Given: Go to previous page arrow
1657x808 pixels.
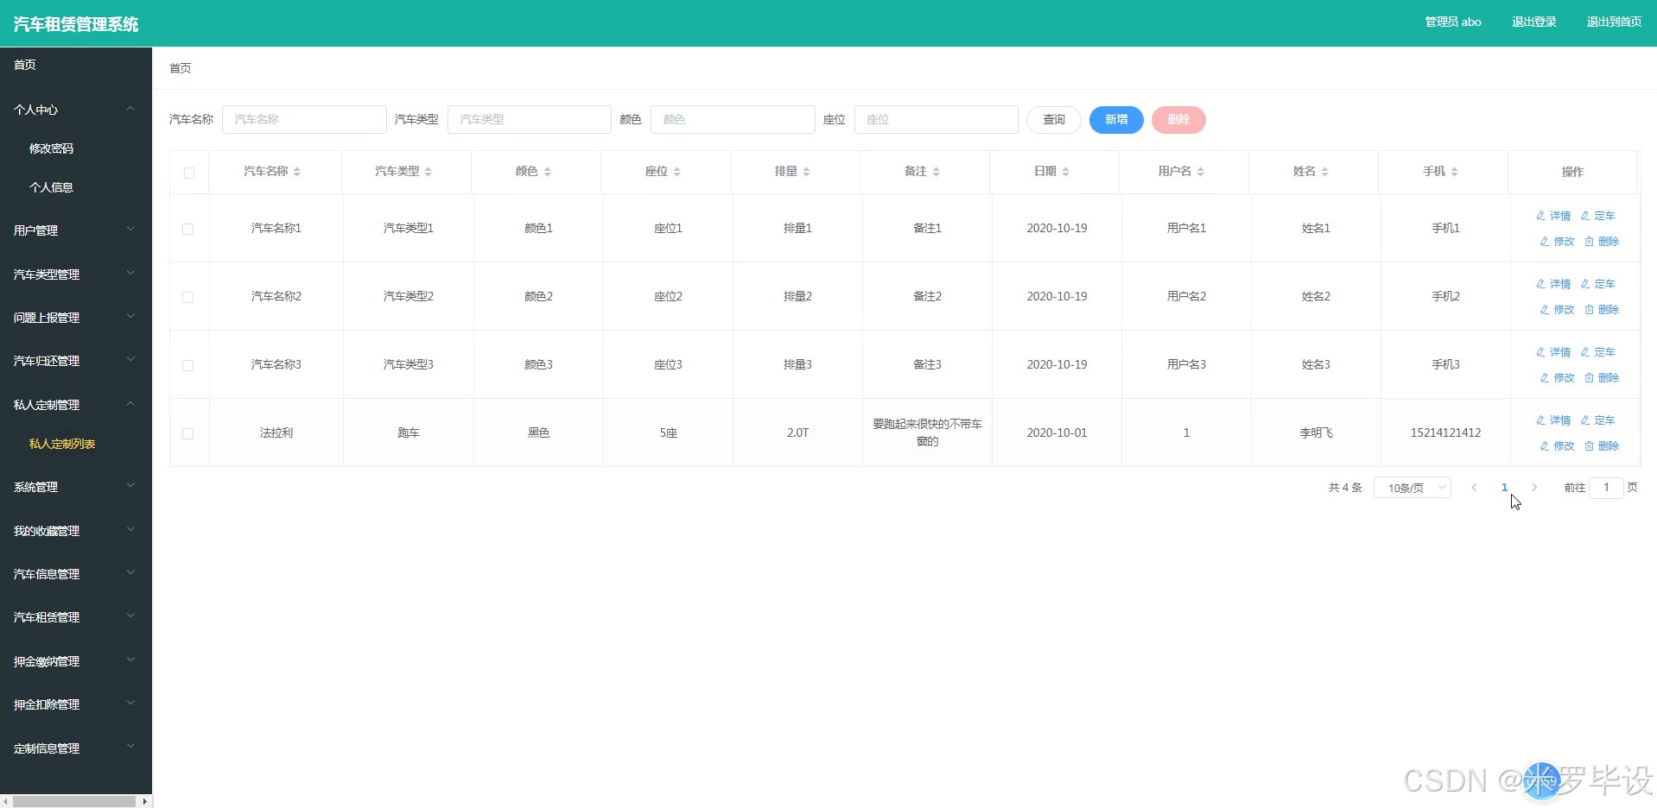Looking at the screenshot, I should tap(1474, 488).
